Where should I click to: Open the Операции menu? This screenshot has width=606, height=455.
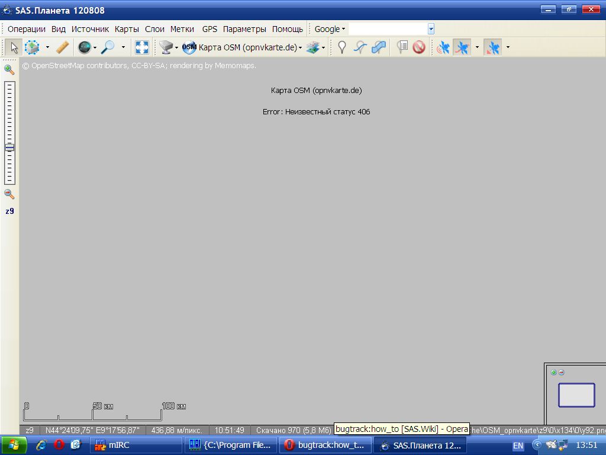point(27,29)
